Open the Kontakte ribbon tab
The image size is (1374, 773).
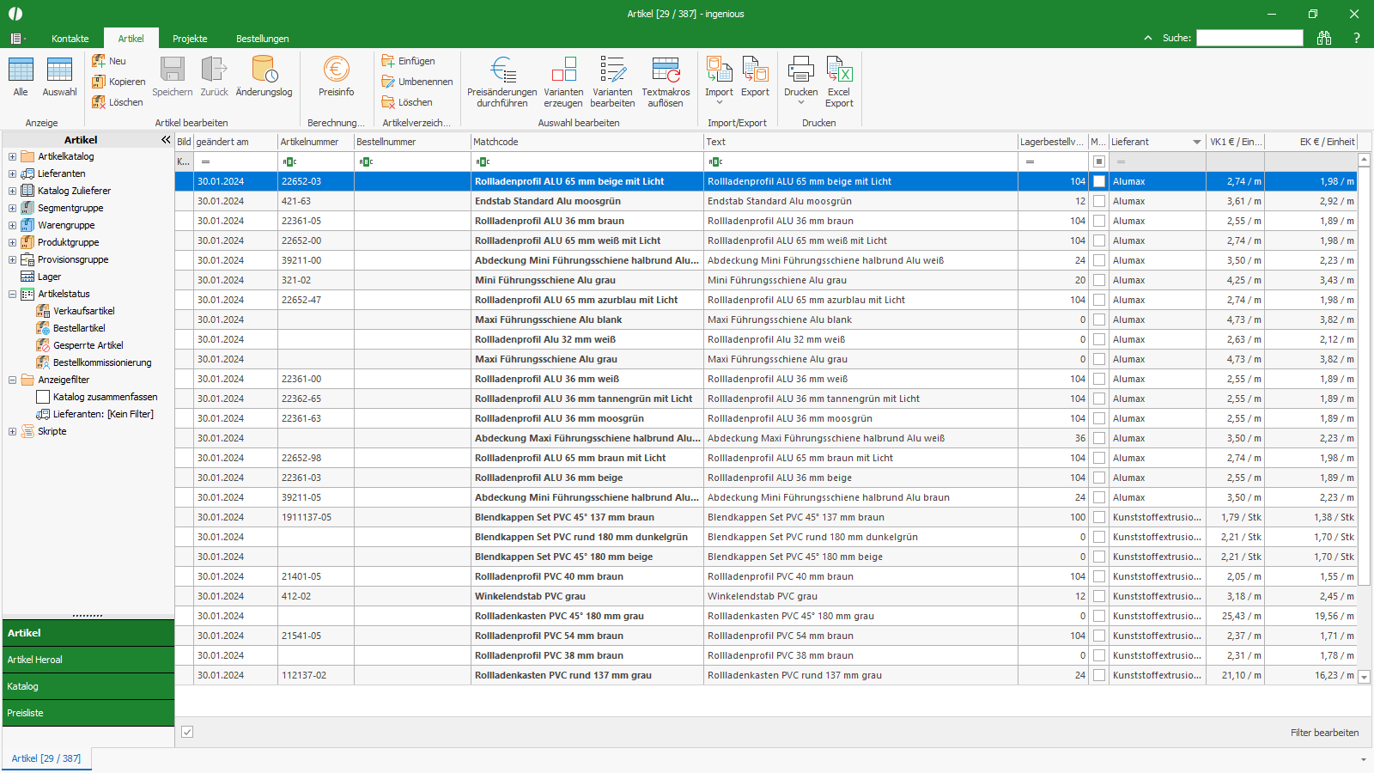[70, 39]
